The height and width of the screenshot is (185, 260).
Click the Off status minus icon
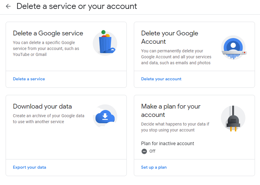[x=144, y=151]
